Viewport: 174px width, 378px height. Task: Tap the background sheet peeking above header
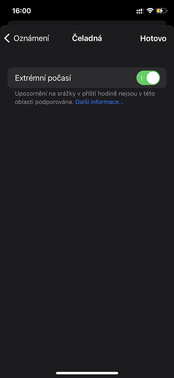coord(87,23)
